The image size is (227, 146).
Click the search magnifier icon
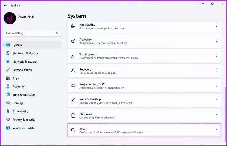click(58, 33)
